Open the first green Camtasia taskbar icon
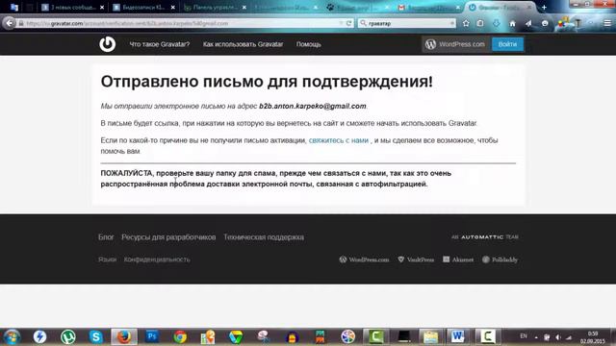 (x=376, y=336)
